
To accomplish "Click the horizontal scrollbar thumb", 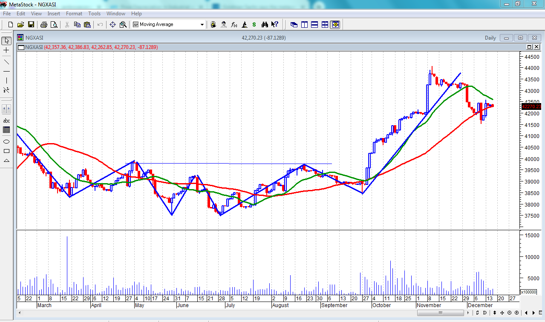I will click(441, 313).
